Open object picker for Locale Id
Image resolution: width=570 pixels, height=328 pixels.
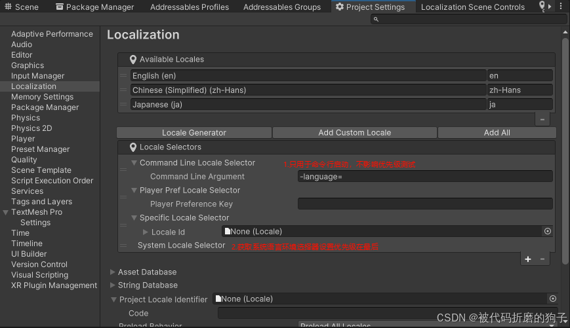(548, 232)
